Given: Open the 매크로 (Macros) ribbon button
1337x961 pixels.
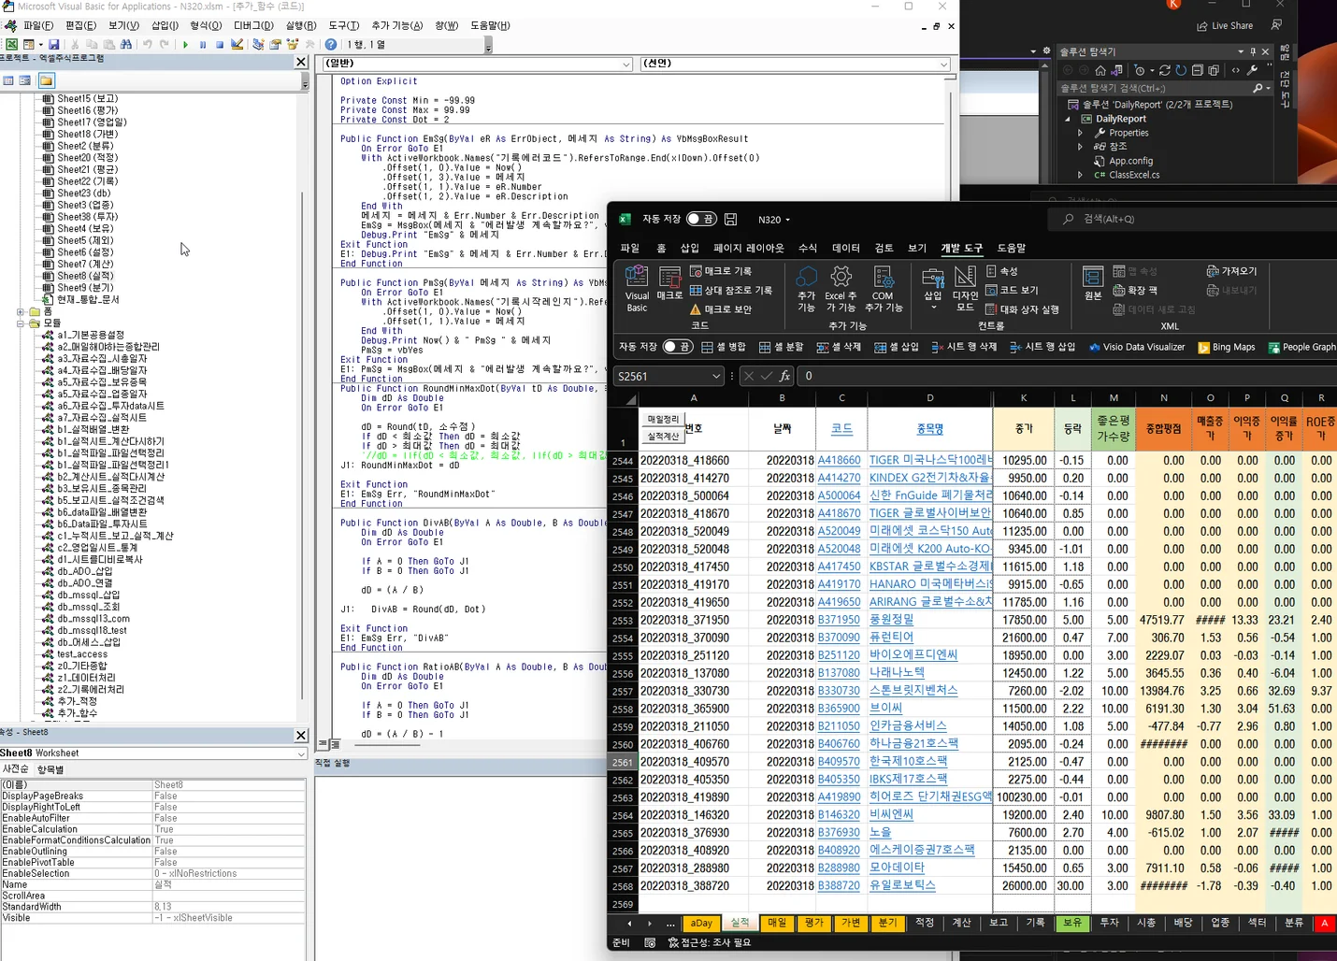Looking at the screenshot, I should (669, 283).
